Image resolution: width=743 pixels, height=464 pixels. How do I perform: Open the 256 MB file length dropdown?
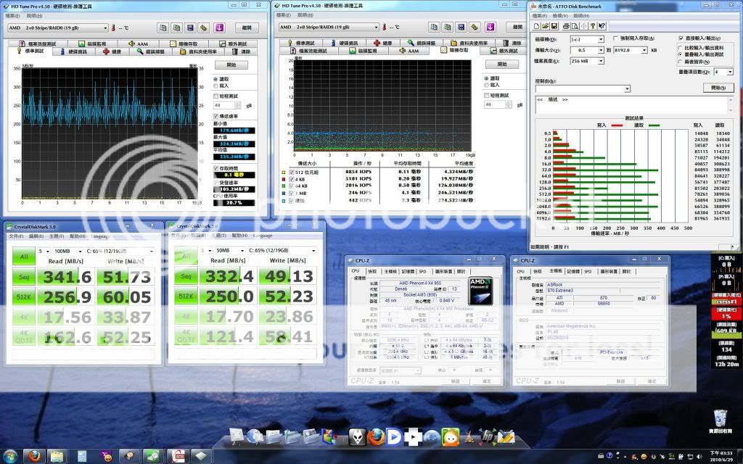click(601, 61)
